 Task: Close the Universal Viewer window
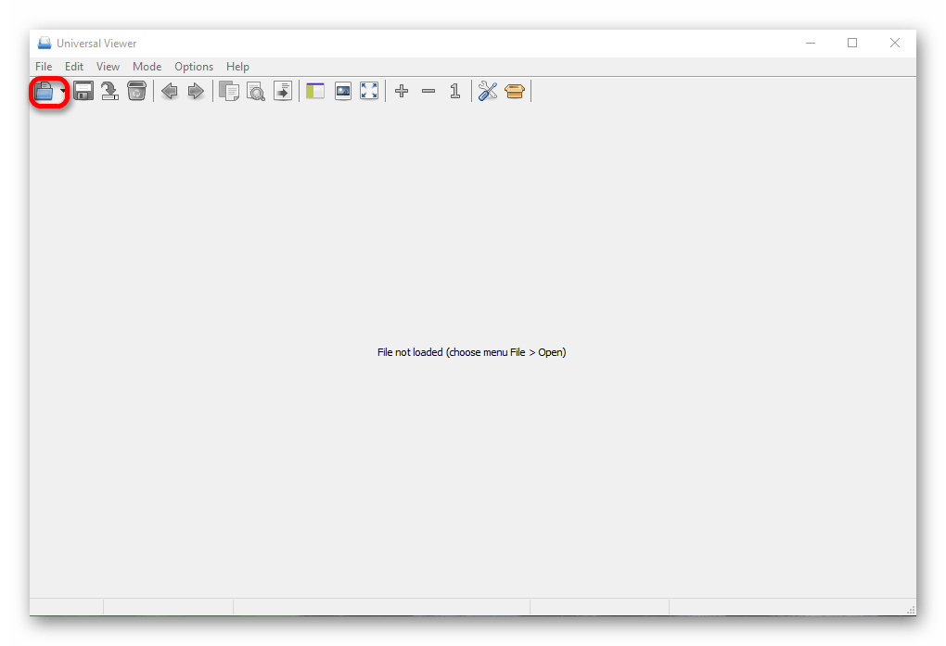(x=895, y=43)
